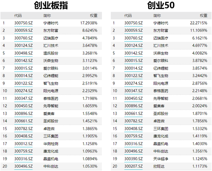Image resolution: width=212 pixels, height=171 pixels.
Task: Select the weight value 17.2938%
Action: 89,23
